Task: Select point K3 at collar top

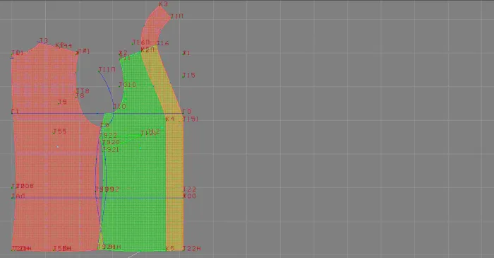Action: pos(163,4)
